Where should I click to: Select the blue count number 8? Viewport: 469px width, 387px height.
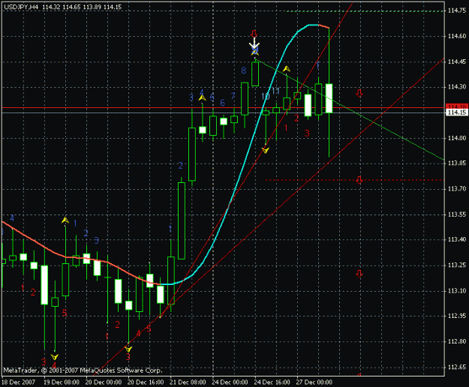click(244, 70)
